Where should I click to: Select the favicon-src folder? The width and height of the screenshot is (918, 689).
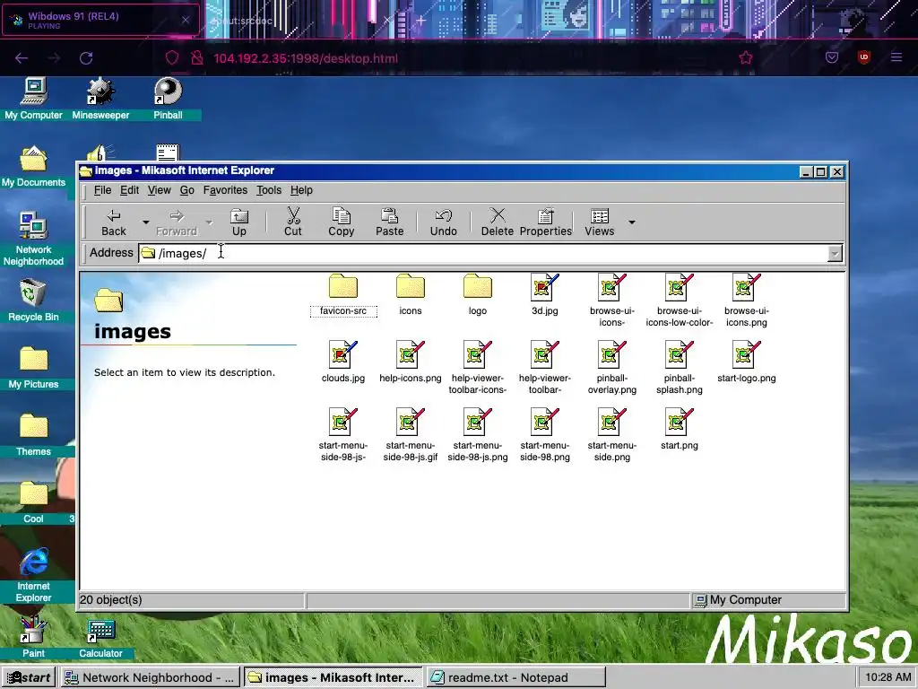[343, 295]
